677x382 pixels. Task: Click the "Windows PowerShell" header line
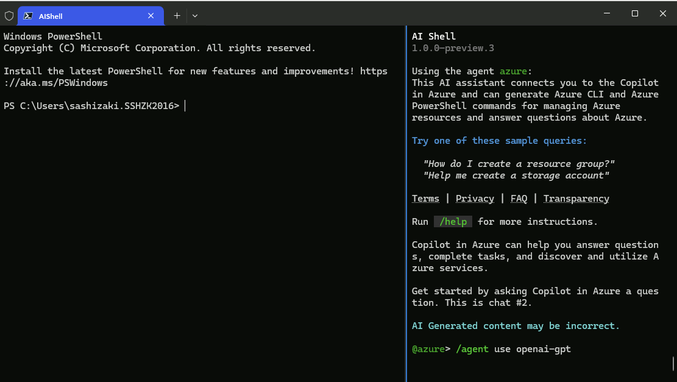pos(53,37)
